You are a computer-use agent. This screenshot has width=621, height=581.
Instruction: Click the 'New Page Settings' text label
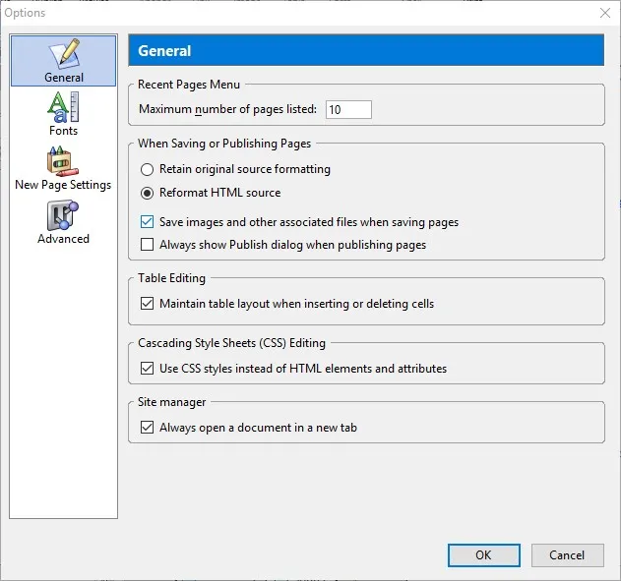click(63, 185)
